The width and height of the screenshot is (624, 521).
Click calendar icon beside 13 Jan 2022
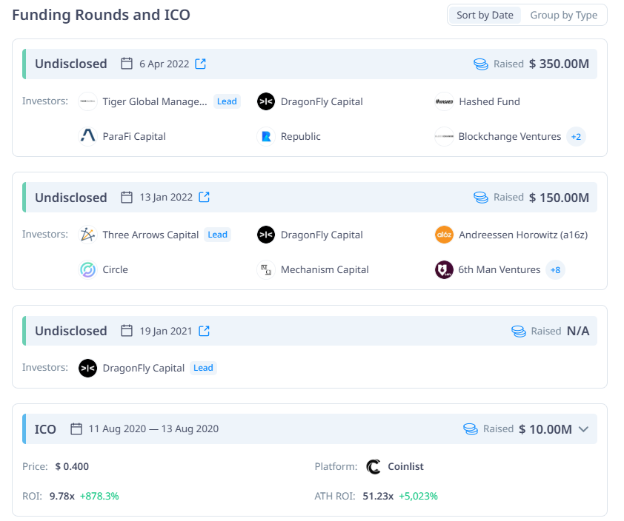127,197
